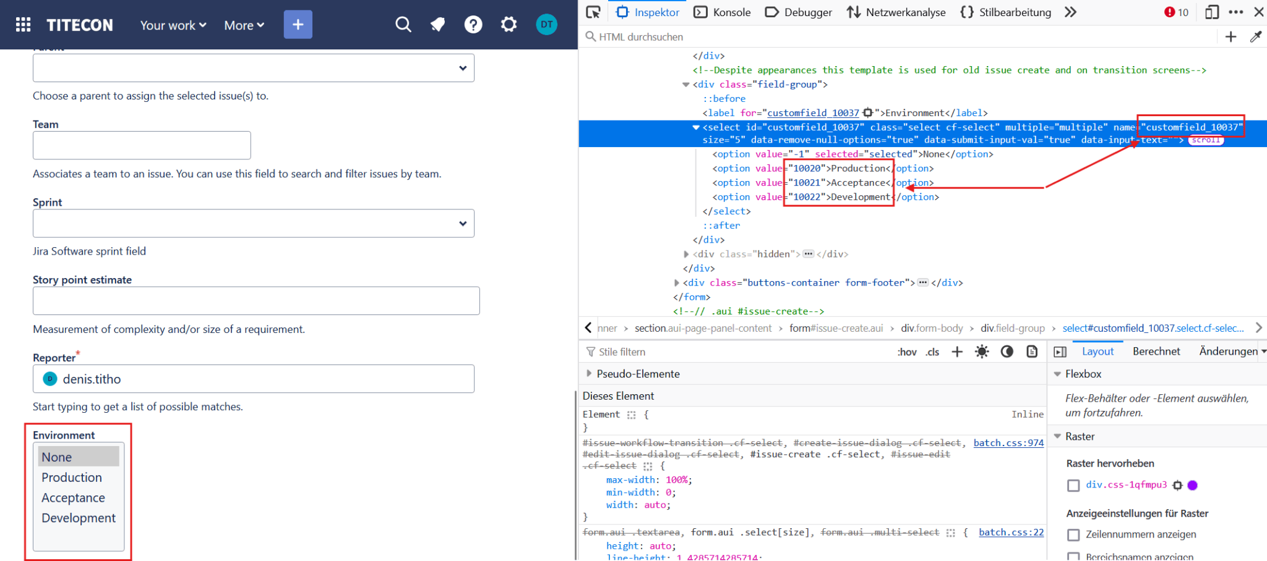The width and height of the screenshot is (1267, 561).
Task: Click the search magnifier in Jira header
Action: [x=403, y=25]
